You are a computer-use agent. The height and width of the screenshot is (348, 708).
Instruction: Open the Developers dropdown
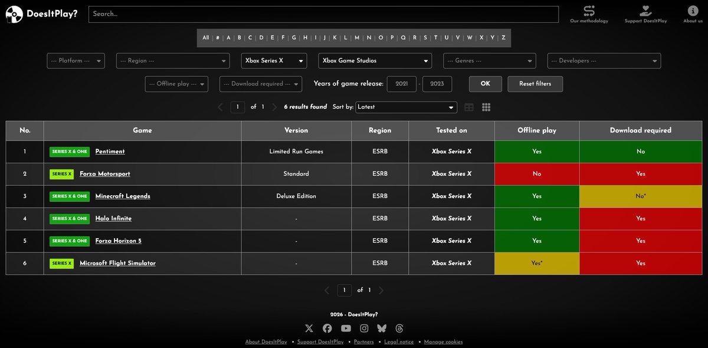pos(604,61)
